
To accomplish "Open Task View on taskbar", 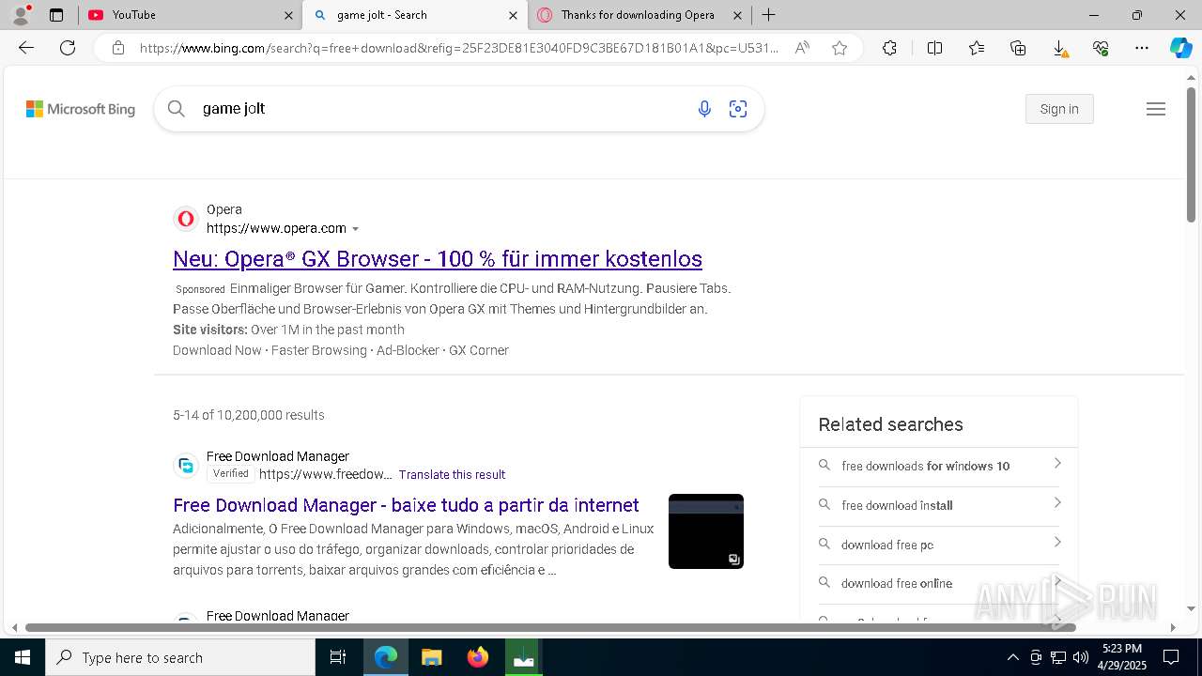I will tap(338, 657).
